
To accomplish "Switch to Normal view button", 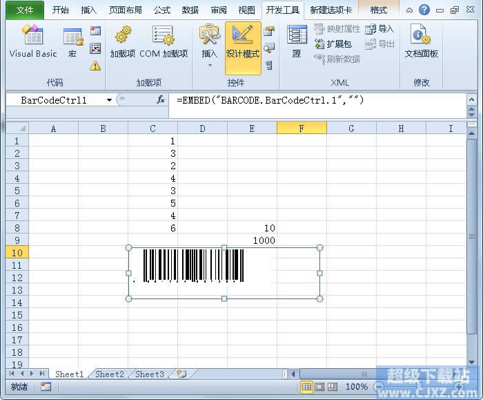I will click(x=306, y=387).
